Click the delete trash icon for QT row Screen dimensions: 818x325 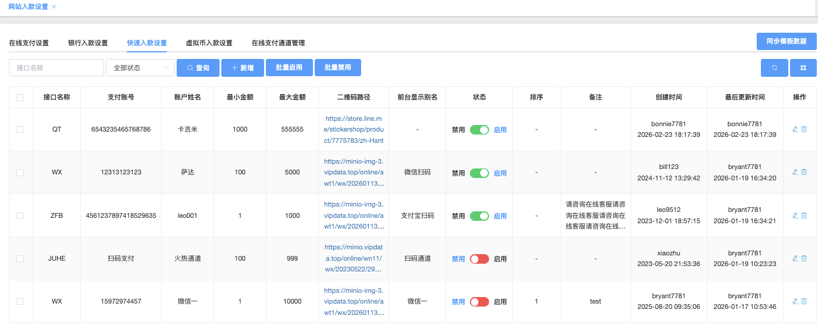[x=804, y=129]
